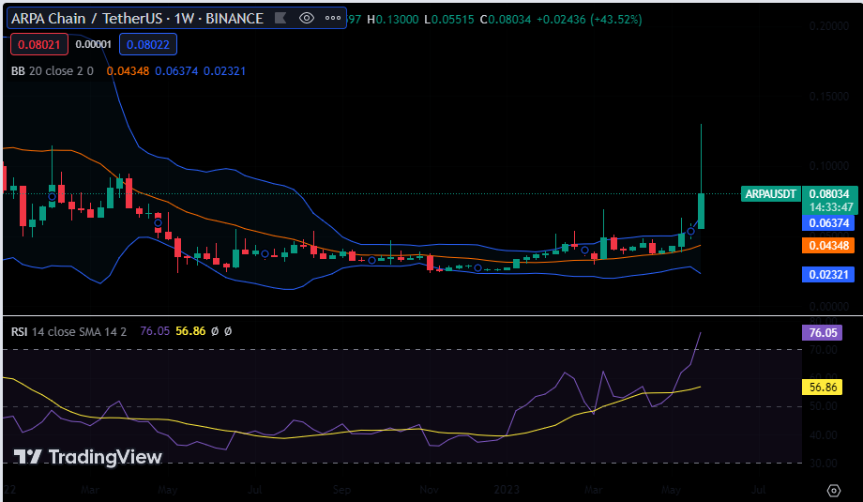The image size is (863, 502).
Task: Click the blue 0.02321 lower band label
Action: click(x=830, y=275)
